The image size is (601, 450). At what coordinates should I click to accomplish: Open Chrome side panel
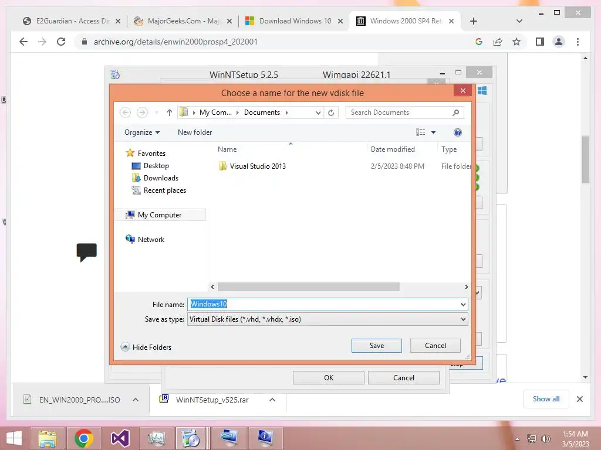click(x=540, y=42)
